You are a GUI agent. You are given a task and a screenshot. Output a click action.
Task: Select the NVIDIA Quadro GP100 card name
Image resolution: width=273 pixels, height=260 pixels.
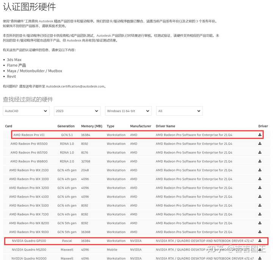(x=29, y=241)
